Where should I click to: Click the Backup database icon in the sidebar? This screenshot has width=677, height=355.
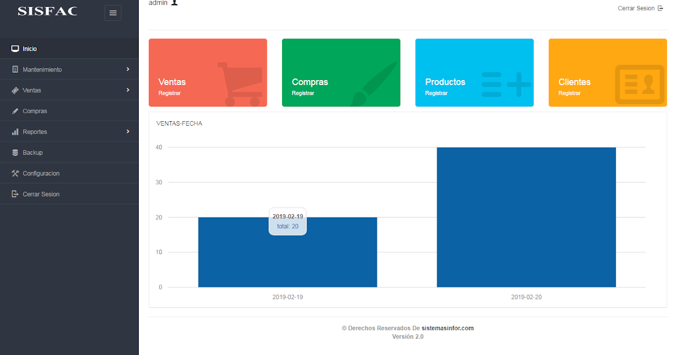14,152
